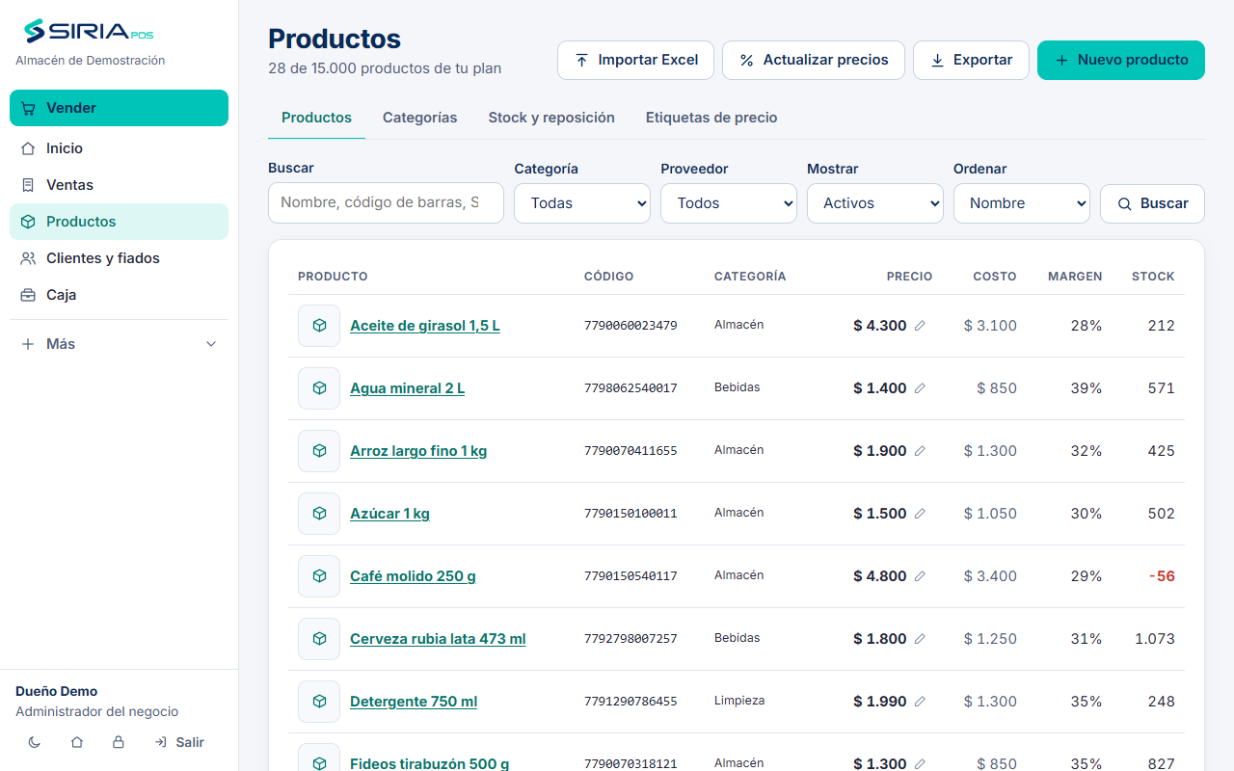Click box thumbnail of Café molido

click(319, 576)
